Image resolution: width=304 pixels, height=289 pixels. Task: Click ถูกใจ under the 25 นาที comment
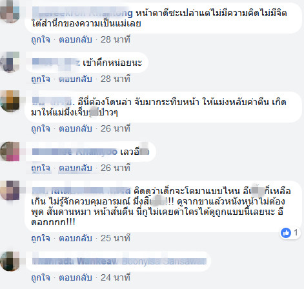[x=41, y=239]
